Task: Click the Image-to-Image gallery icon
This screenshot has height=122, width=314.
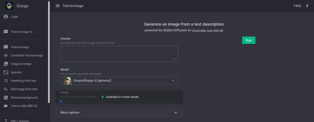Action: (6, 64)
